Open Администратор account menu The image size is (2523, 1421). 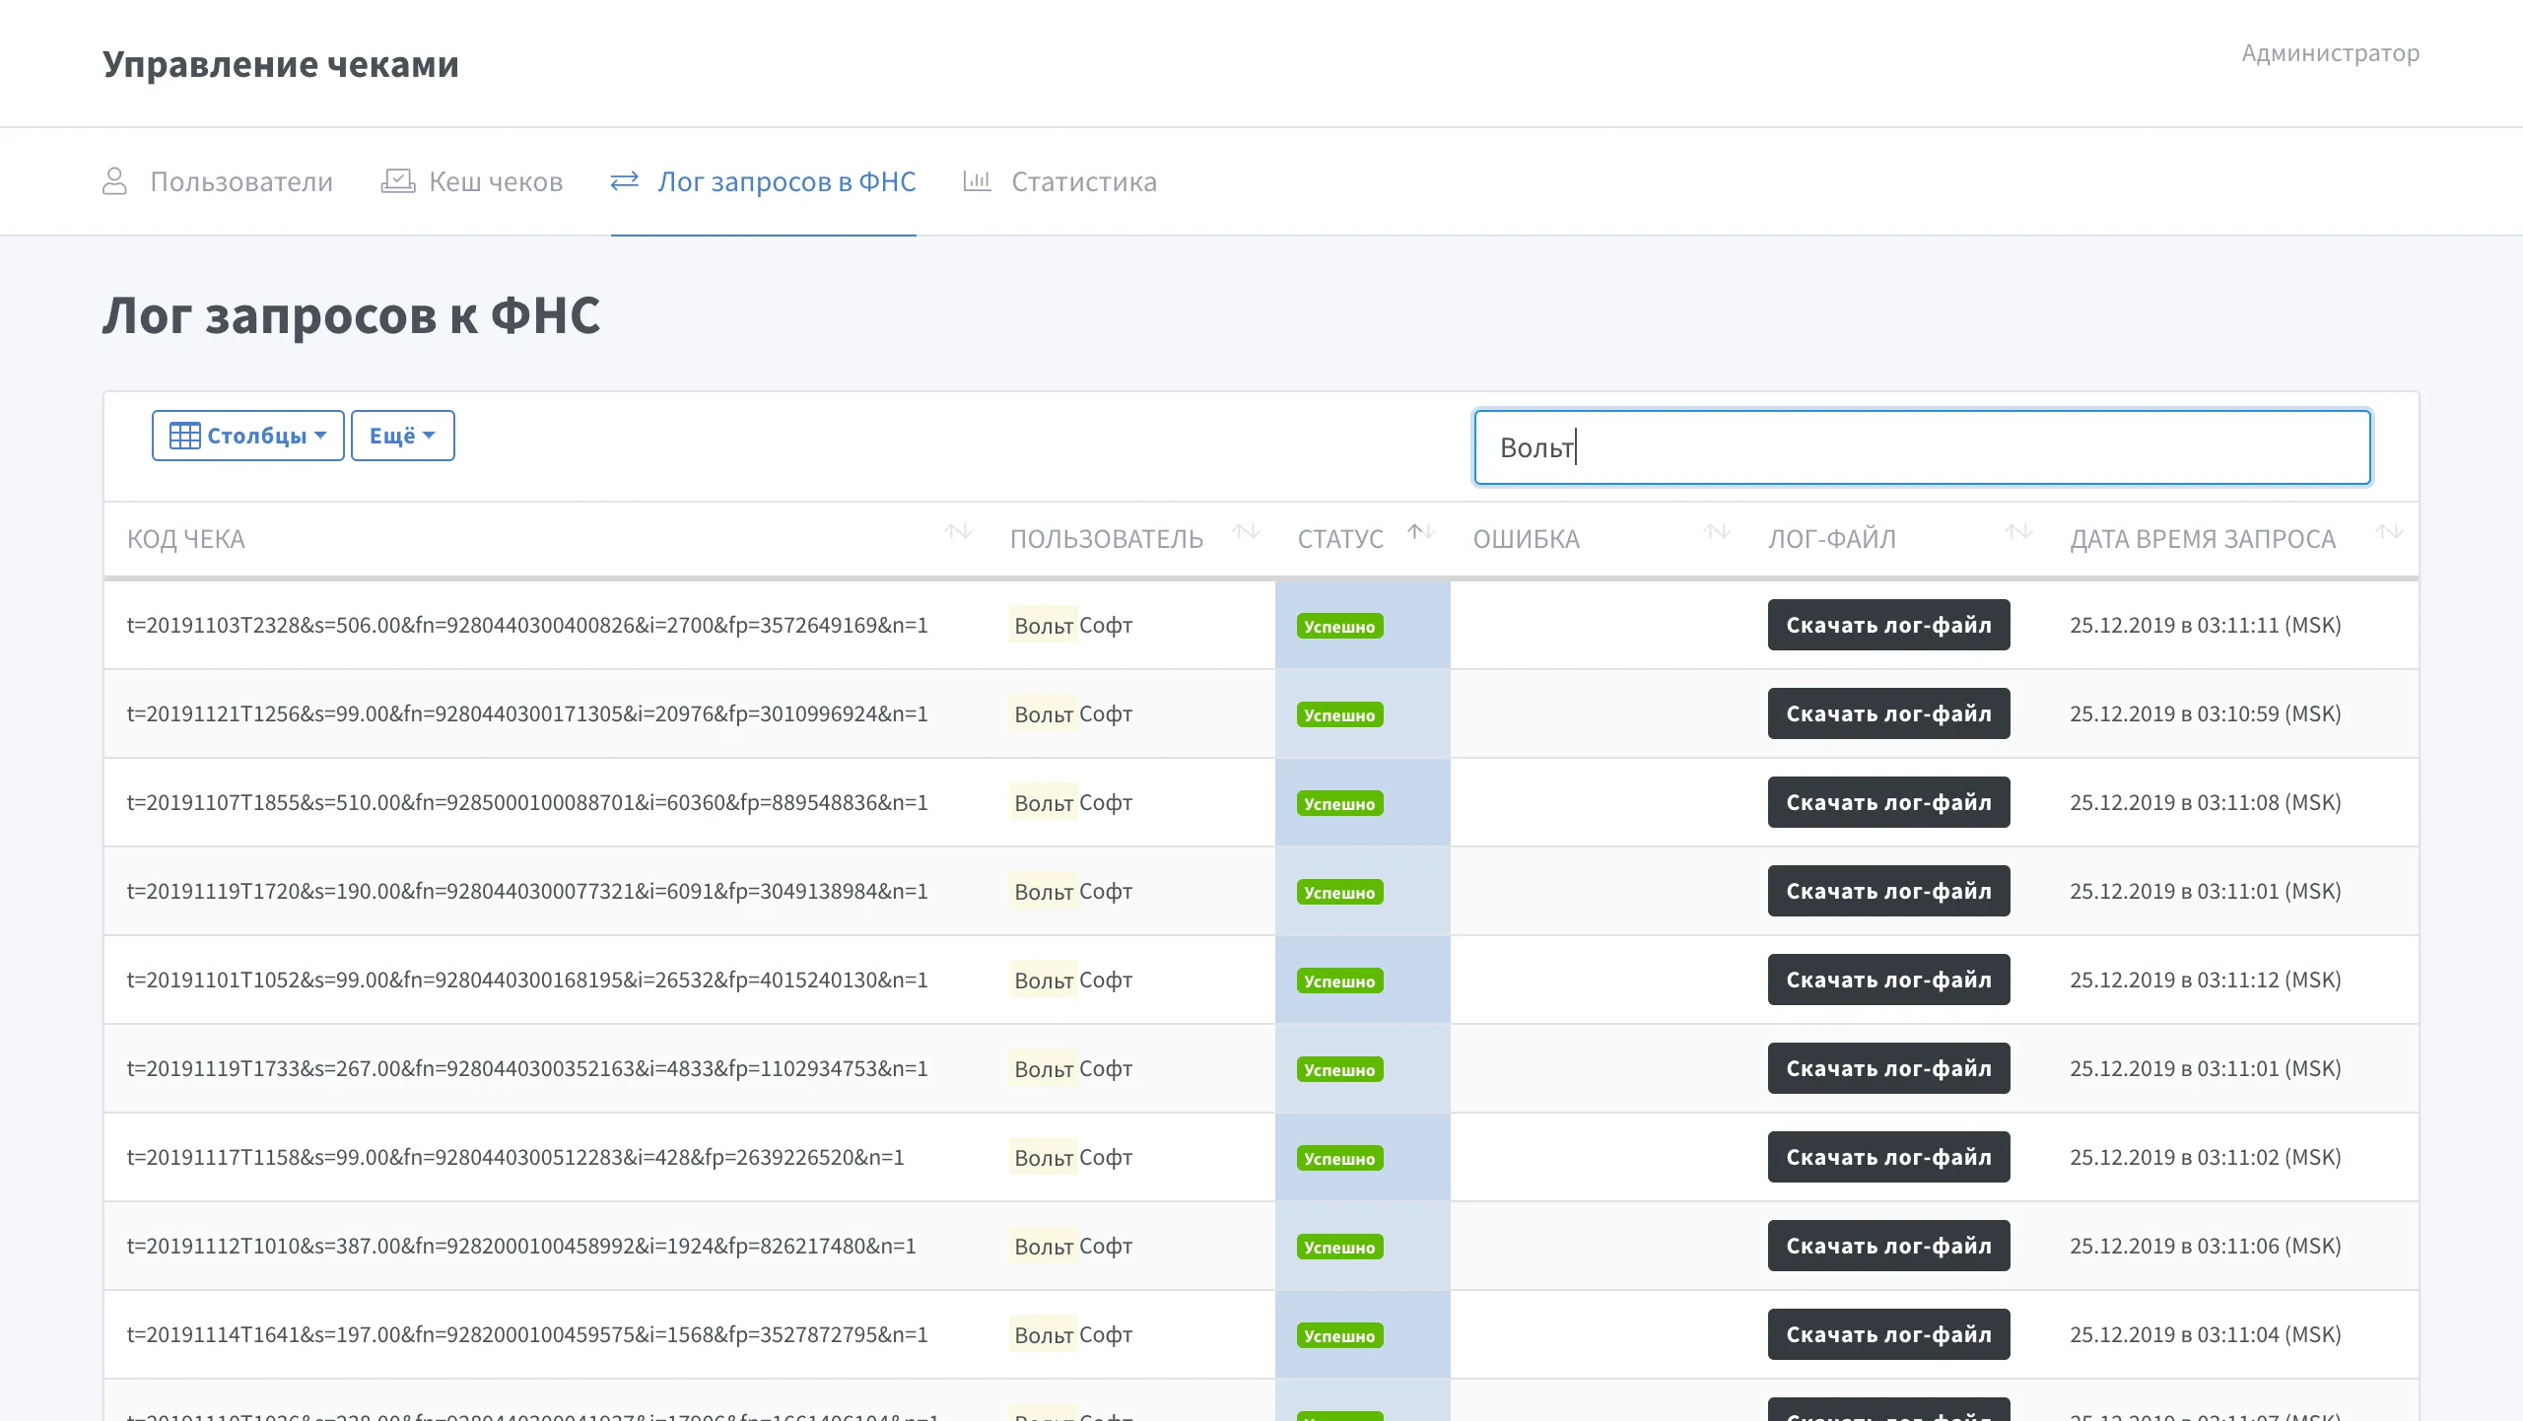[x=2330, y=53]
